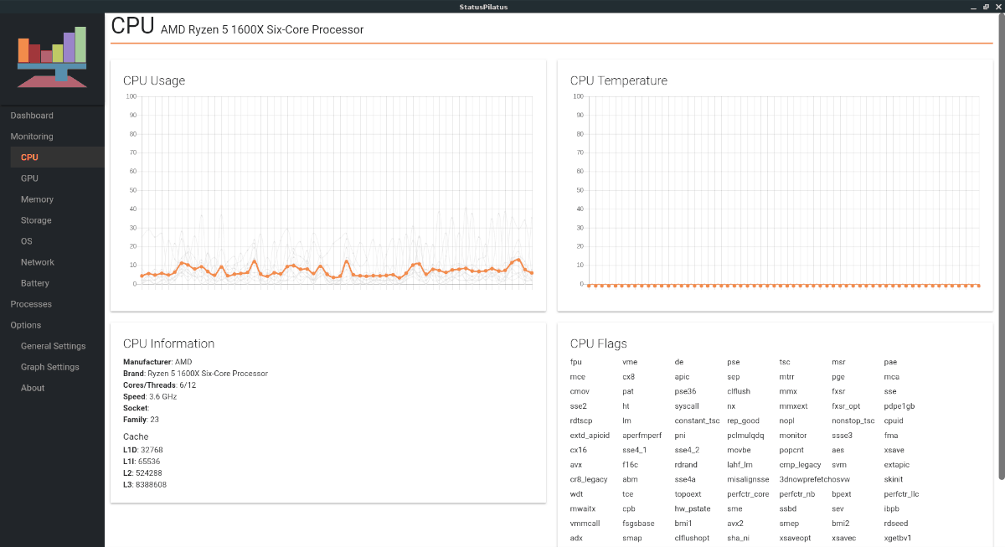The width and height of the screenshot is (1005, 547).
Task: Open Graph Settings
Action: point(49,366)
